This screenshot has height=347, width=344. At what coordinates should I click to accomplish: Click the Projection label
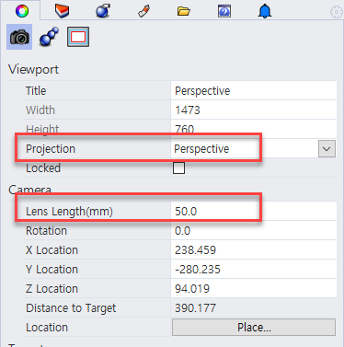(51, 149)
